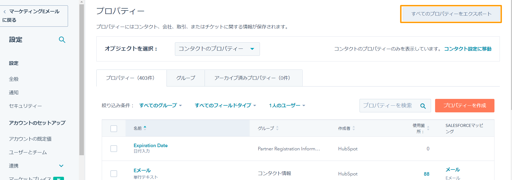The width and height of the screenshot is (512, 180).
Task: Sort by the Group column arrows
Action: point(277,128)
